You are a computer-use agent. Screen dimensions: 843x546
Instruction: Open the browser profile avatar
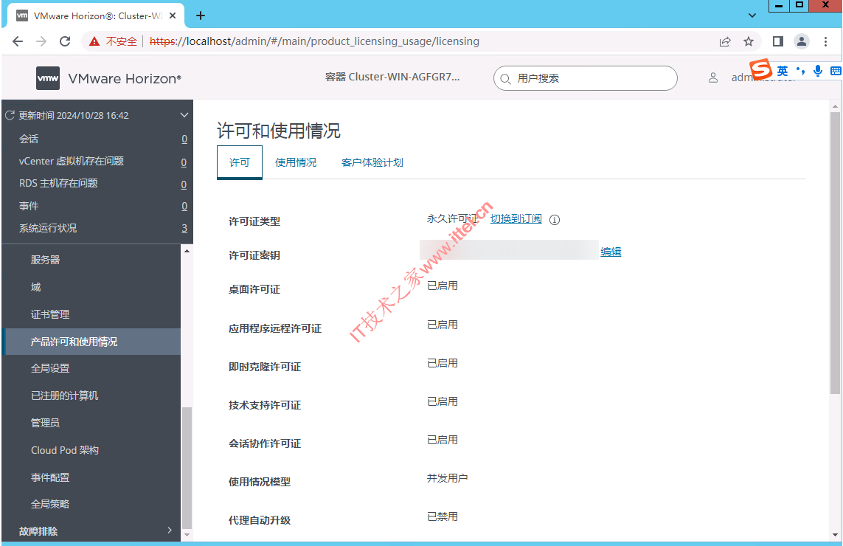tap(802, 41)
